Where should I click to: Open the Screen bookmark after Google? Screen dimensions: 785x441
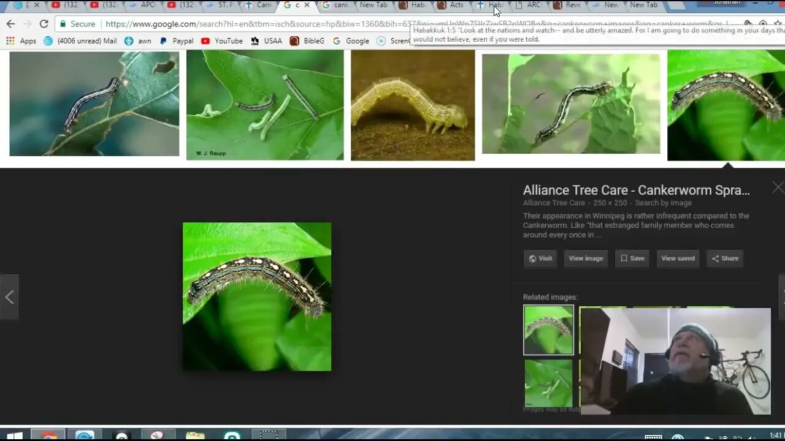tap(394, 41)
